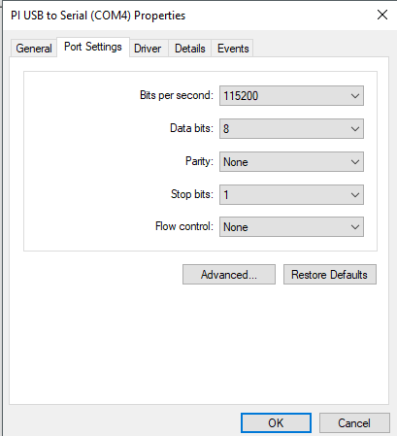Click the Stop bits value showing 1
Screen dimensions: 397x436
pyautogui.click(x=291, y=195)
